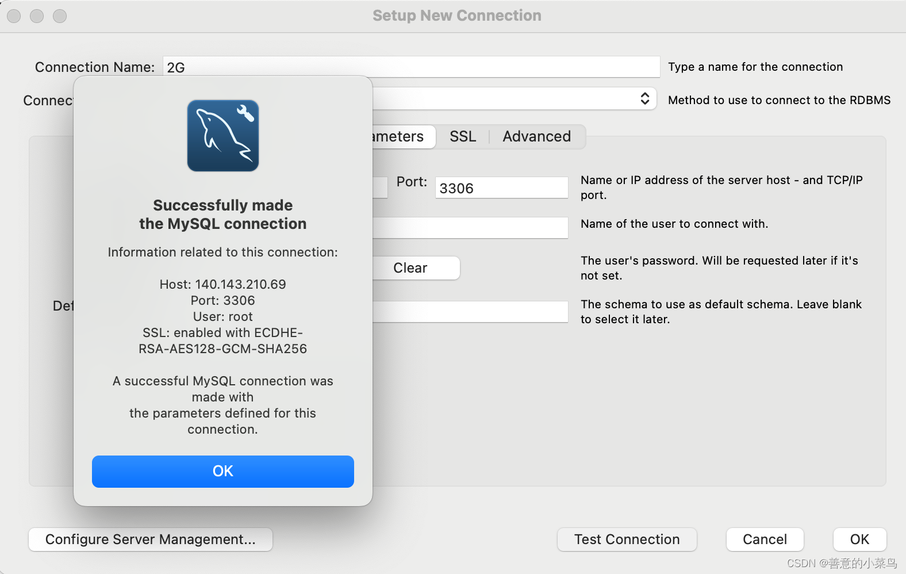Click the window zoom button in the title bar
The image size is (906, 574).
(60, 16)
